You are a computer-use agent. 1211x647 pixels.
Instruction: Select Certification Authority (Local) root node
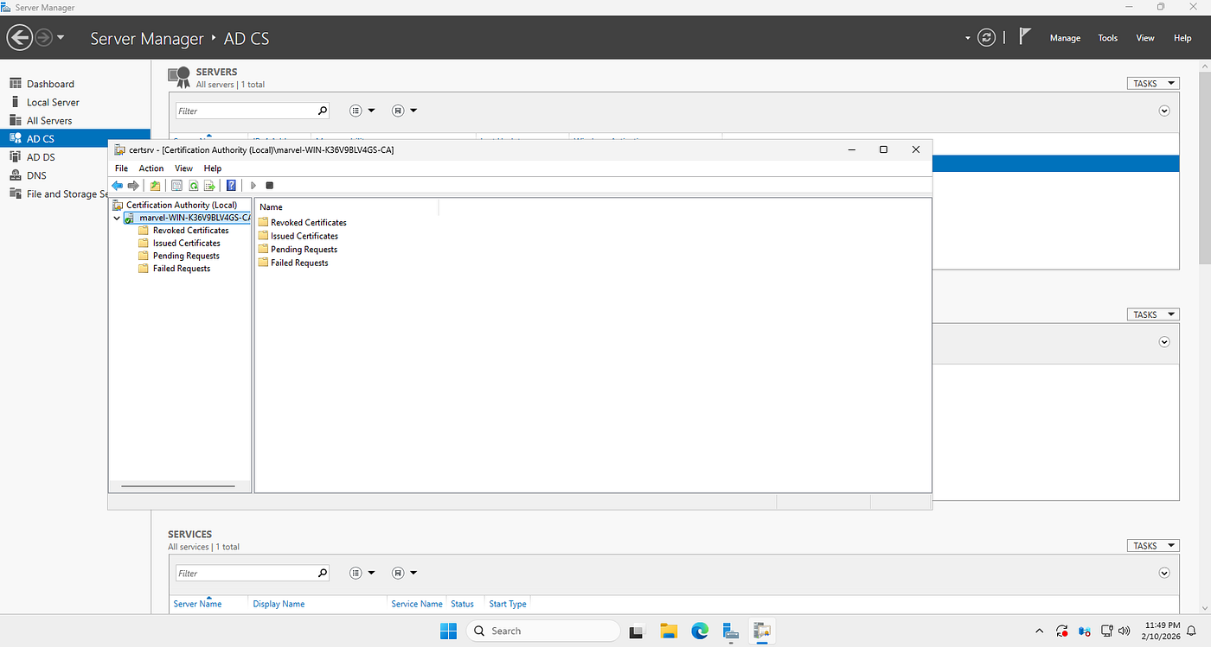[181, 205]
